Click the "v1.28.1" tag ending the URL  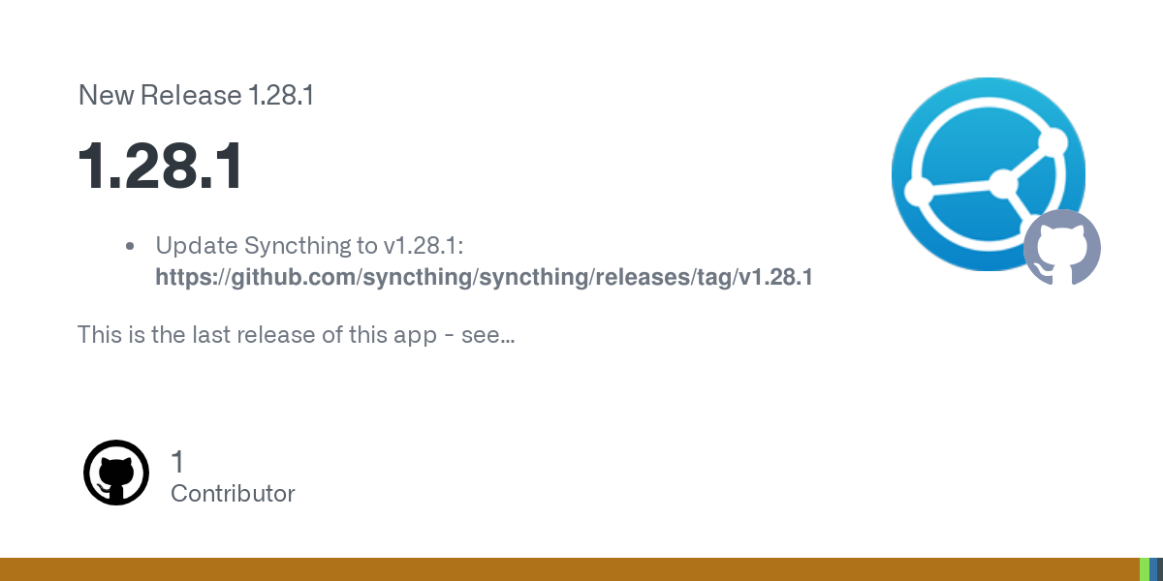tap(775, 278)
